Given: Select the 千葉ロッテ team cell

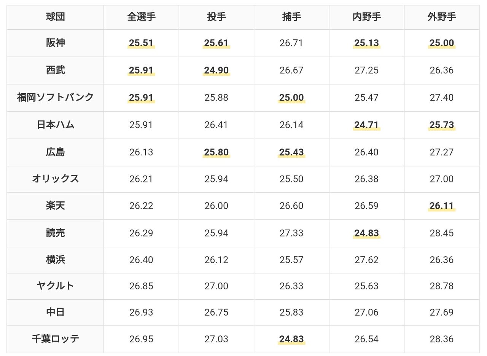Looking at the screenshot, I should pos(55,339).
